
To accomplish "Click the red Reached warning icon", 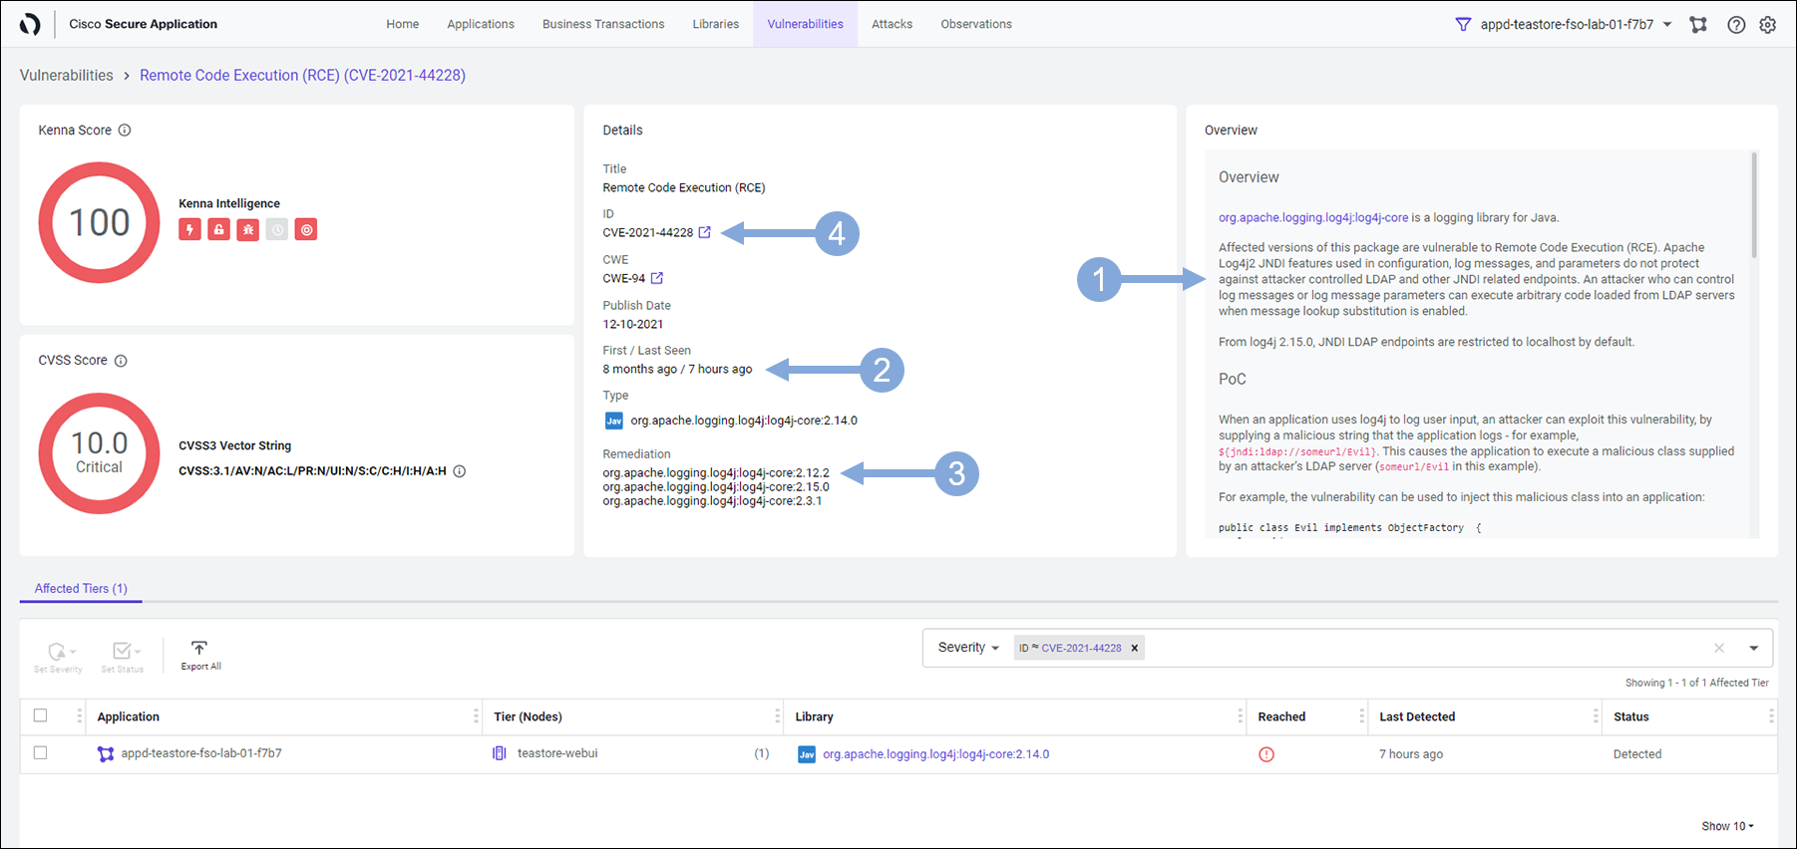I will pyautogui.click(x=1266, y=754).
